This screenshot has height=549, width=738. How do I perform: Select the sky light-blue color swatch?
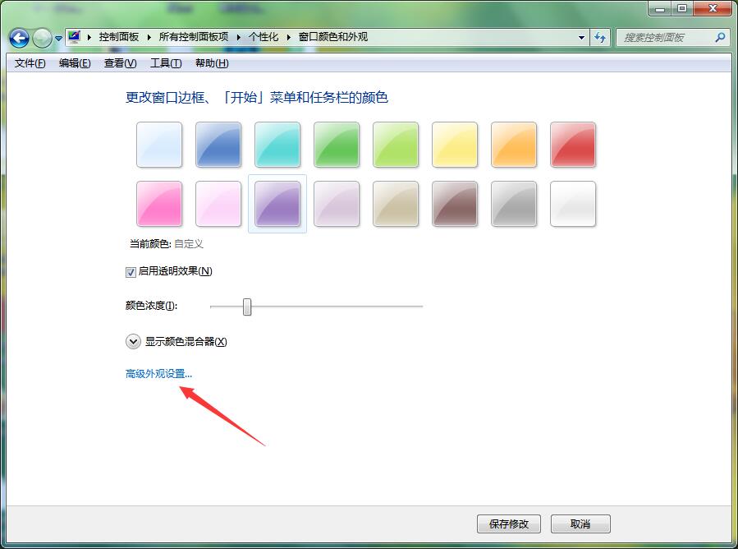(x=159, y=145)
